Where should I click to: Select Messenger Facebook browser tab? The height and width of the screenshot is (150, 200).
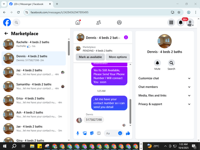(x=30, y=4)
